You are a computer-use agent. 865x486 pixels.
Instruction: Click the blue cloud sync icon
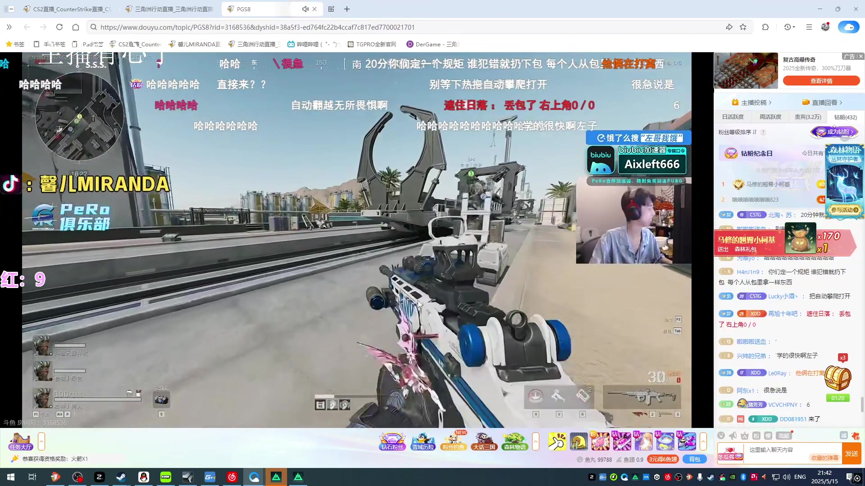tap(849, 27)
